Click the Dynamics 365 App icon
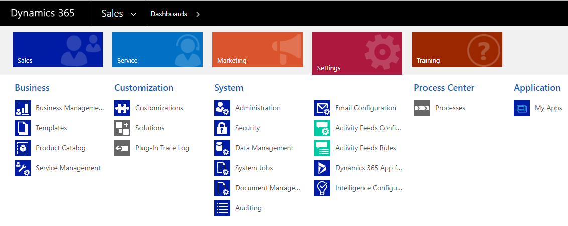Image resolution: width=568 pixels, height=226 pixels. coord(322,168)
